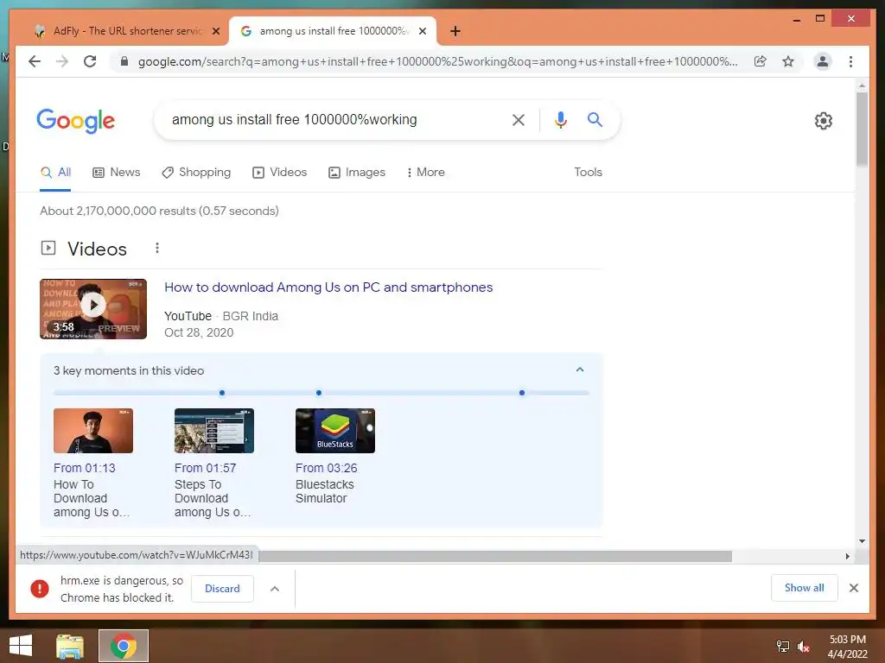
Task: Select the among us install free tab
Action: 333,31
